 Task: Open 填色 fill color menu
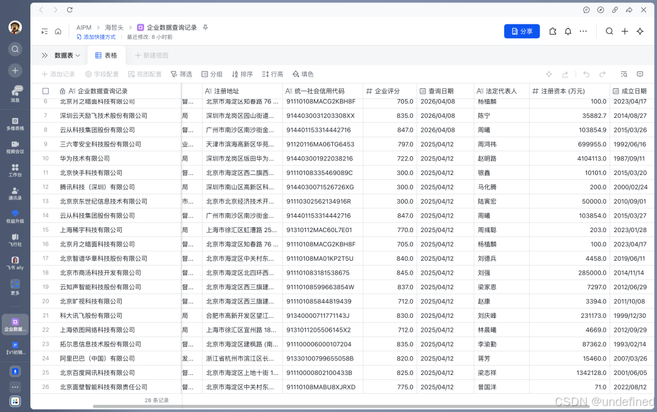point(303,74)
